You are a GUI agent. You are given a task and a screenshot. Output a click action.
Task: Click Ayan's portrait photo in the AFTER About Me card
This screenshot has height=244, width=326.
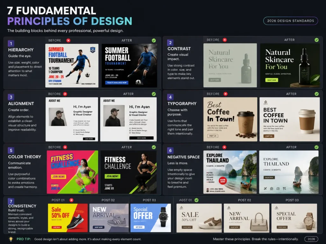pos(114,116)
